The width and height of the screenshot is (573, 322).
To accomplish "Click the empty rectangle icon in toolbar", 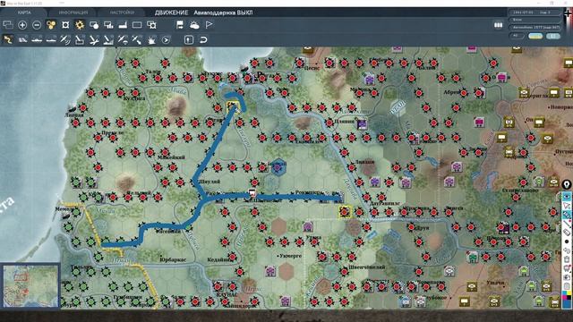I will point(137,25).
